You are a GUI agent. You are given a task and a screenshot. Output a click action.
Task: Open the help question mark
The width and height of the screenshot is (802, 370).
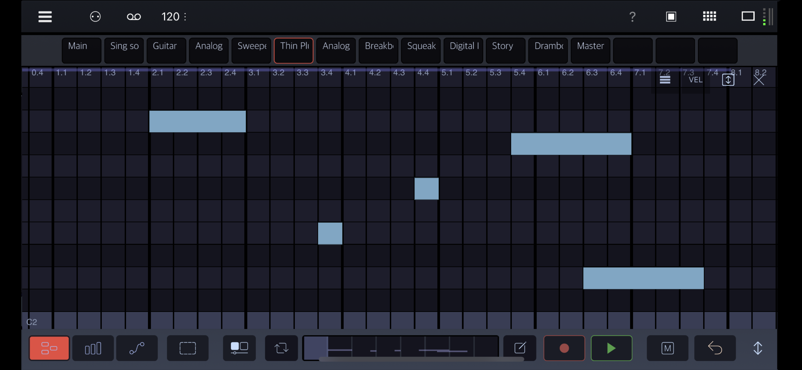(x=632, y=16)
